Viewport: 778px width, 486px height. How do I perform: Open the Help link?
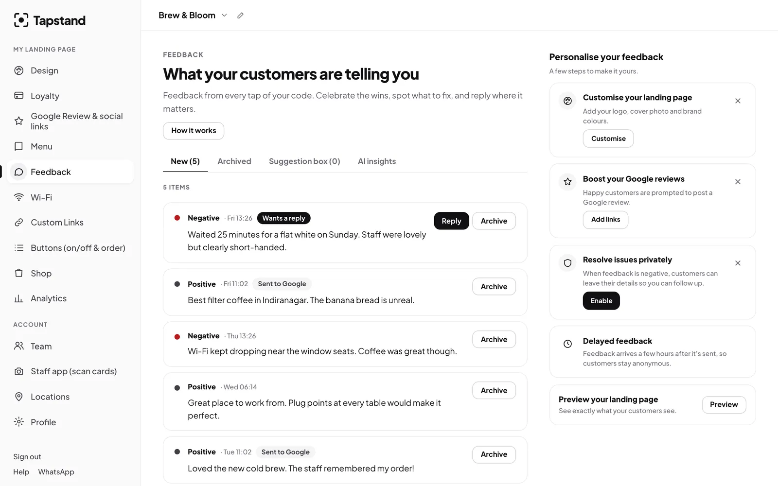21,472
